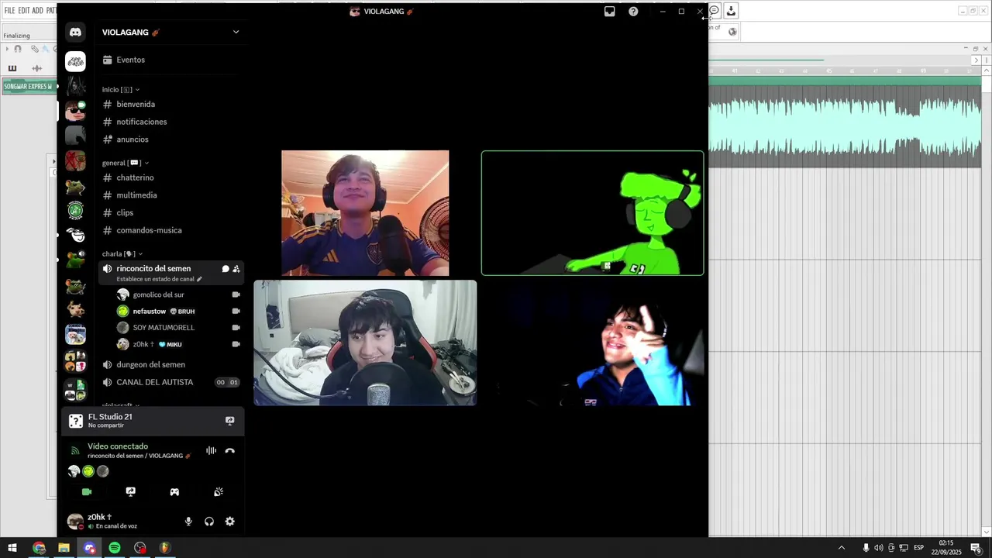
Task: Focus the green avatar video tile
Action: (x=593, y=213)
